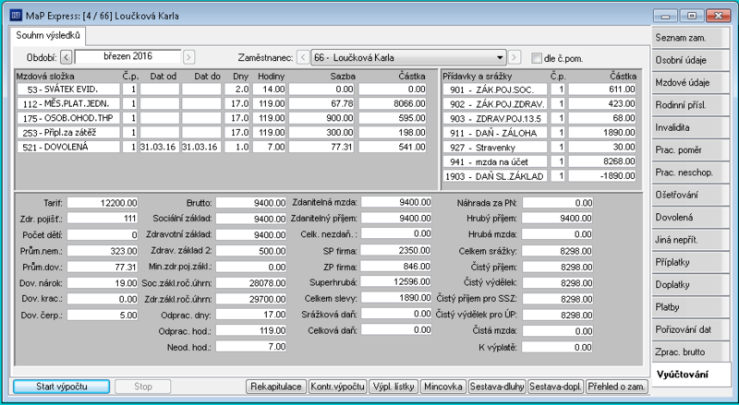Enable the dle č.pom. checkbox
This screenshot has width=739, height=405.
click(x=537, y=58)
